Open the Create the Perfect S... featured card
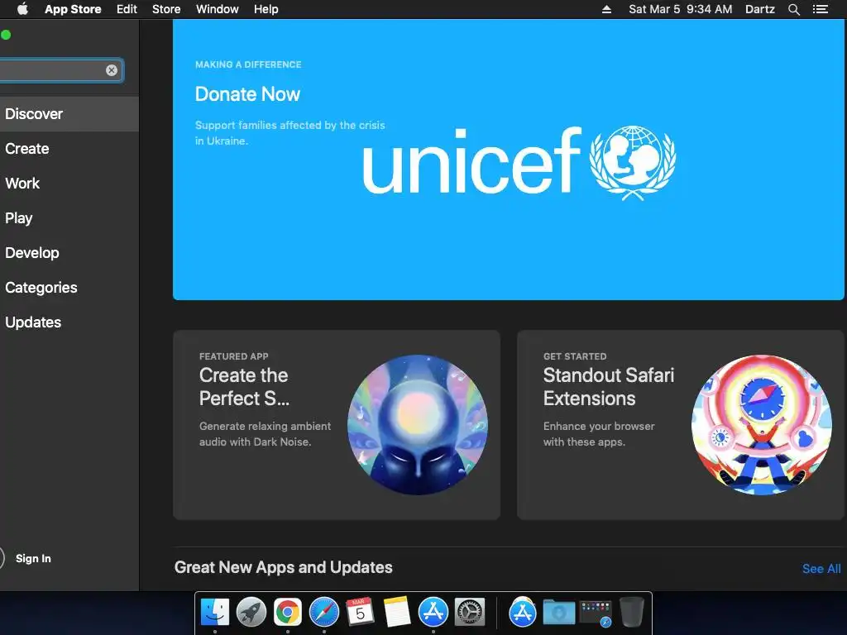 (337, 425)
